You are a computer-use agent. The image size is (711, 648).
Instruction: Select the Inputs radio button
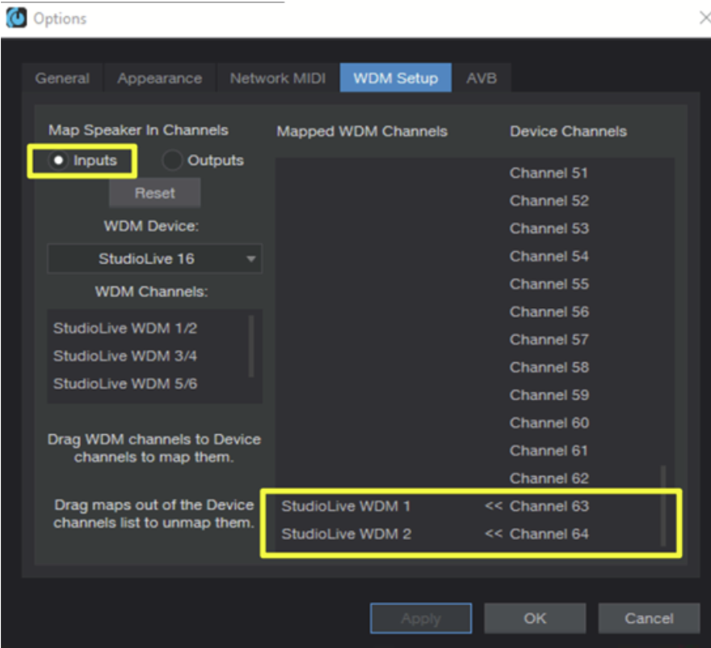click(60, 161)
